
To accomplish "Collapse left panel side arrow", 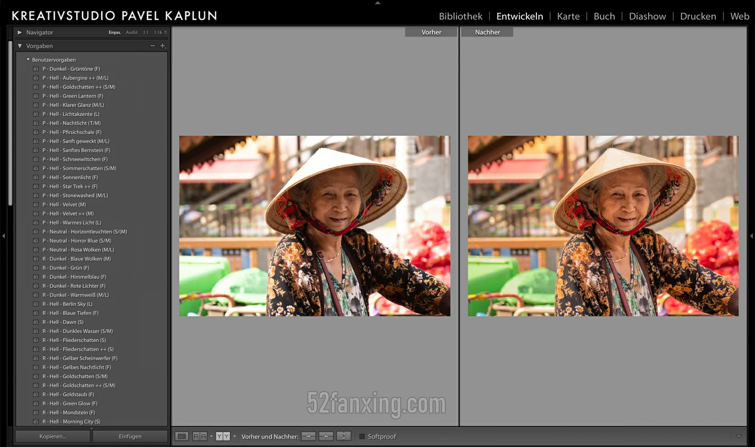I will [4, 236].
